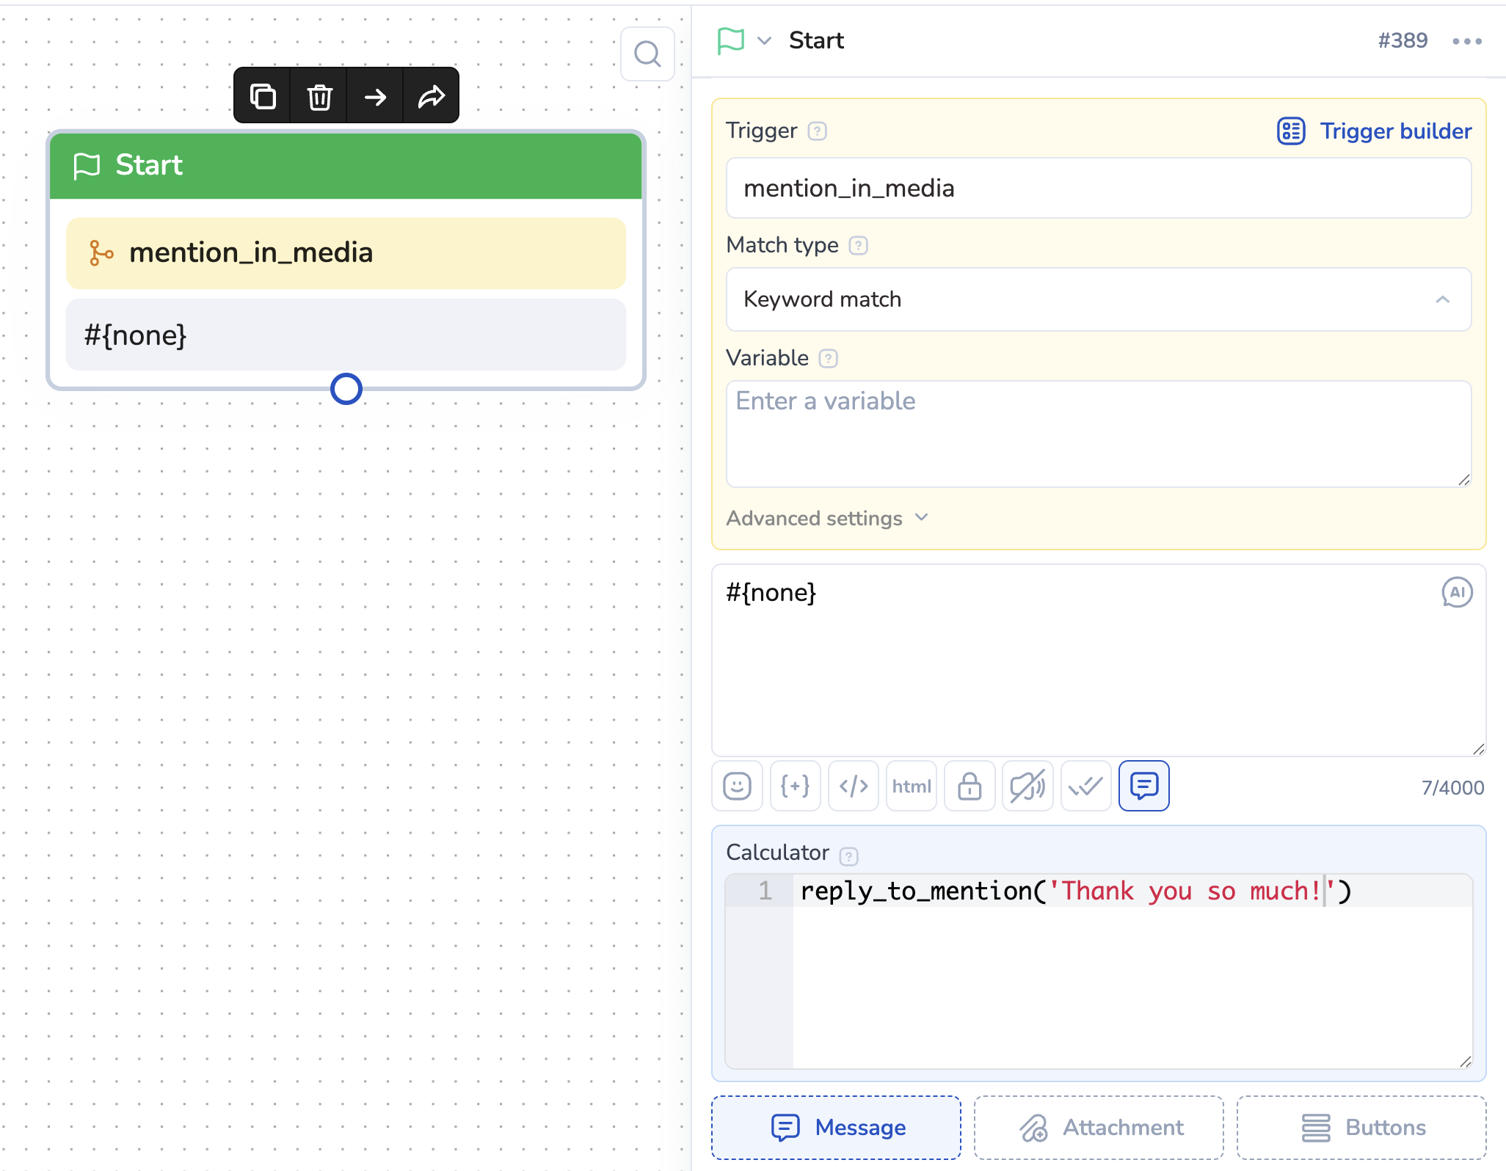Open the three-dots more options menu
1506x1171 pixels.
tap(1466, 41)
